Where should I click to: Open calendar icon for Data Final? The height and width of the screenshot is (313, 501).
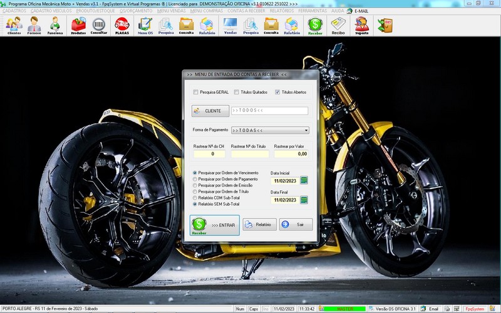[304, 200]
